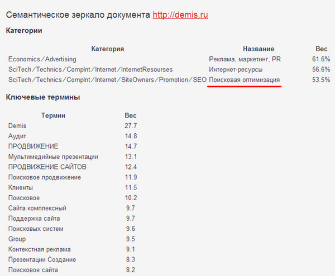Screen dimensions: 335x276
Task: Select the 'Поддержка сайта' term
Action: (34, 218)
